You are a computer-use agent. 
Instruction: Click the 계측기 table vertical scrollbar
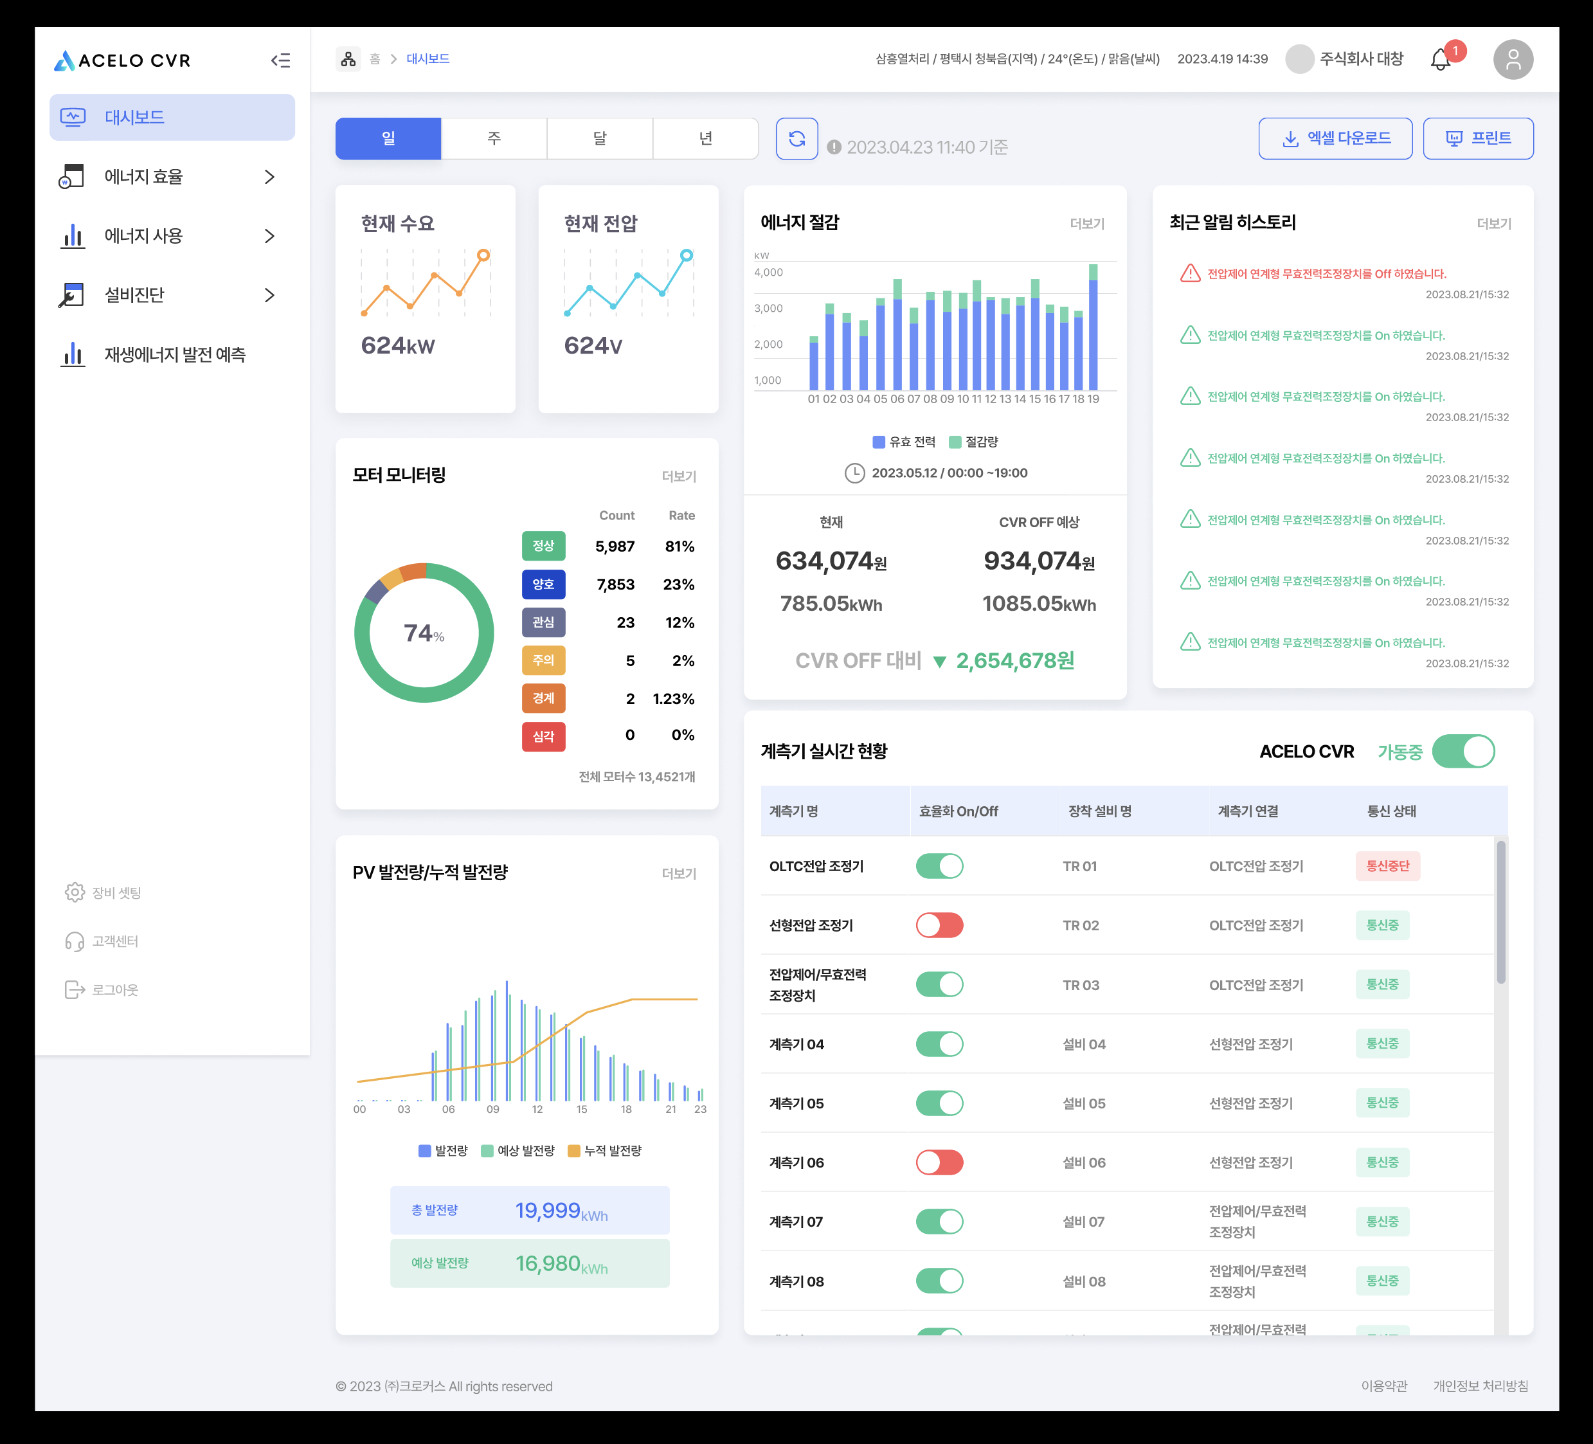click(1500, 912)
